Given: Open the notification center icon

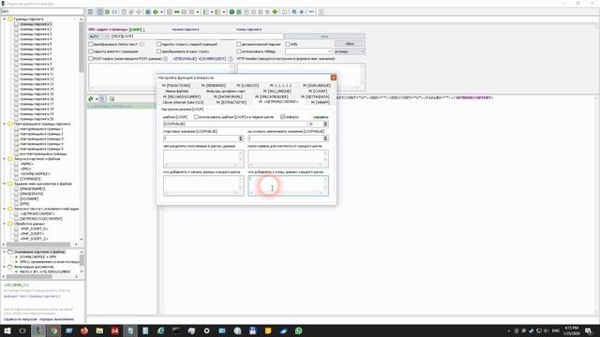Looking at the screenshot, I should point(589,330).
